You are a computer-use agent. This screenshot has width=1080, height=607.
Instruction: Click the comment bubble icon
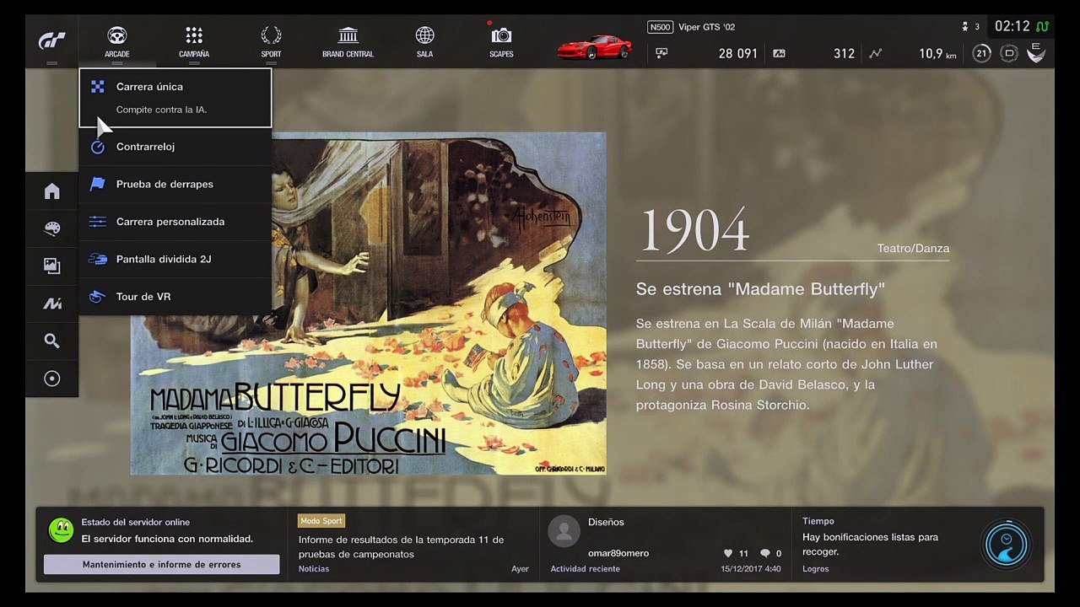click(x=765, y=553)
